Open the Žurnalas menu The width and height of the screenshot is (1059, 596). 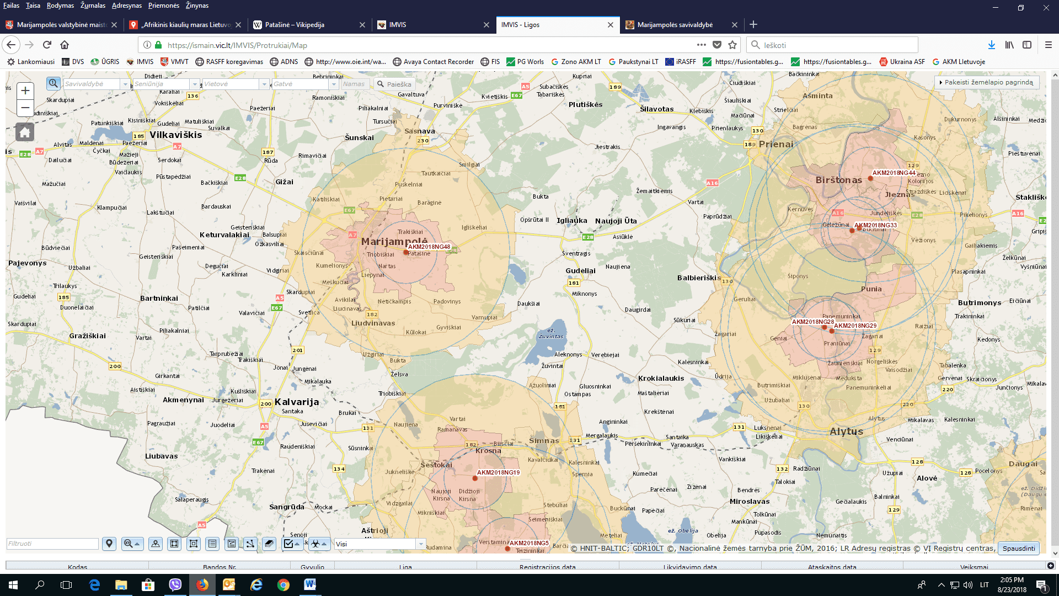(x=93, y=6)
